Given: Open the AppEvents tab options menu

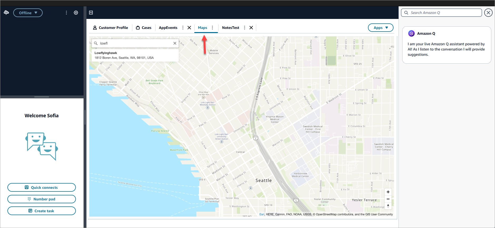Looking at the screenshot, I should (183, 28).
